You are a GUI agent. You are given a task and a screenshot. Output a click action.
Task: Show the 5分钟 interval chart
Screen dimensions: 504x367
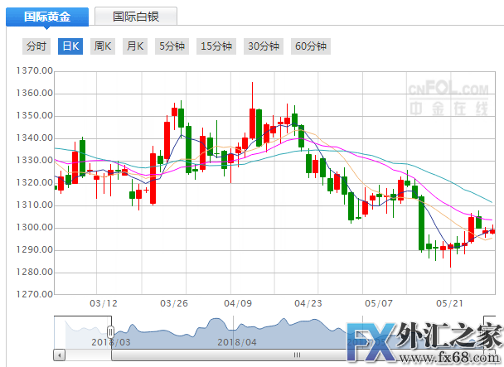172,46
